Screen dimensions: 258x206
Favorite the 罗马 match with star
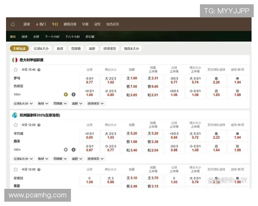pos(15,70)
